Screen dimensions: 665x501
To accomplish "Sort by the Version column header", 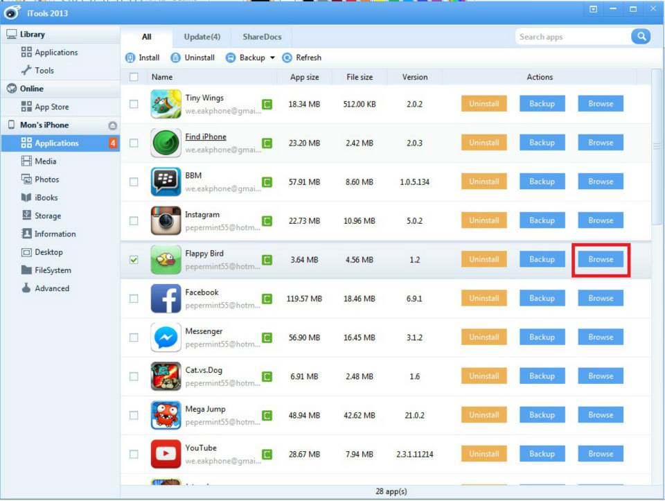I will (x=415, y=77).
